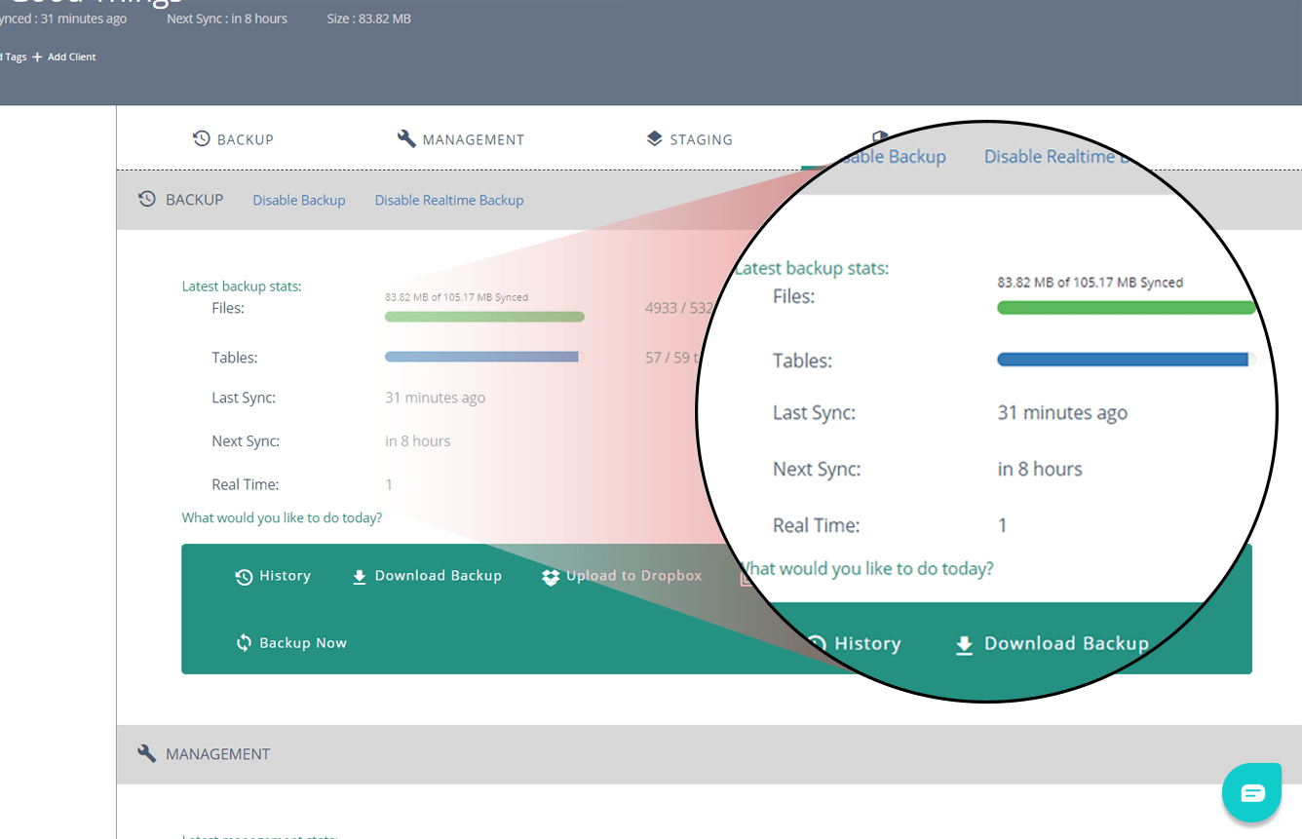Select the STAGING tab label
The image size is (1302, 839).
pos(701,139)
